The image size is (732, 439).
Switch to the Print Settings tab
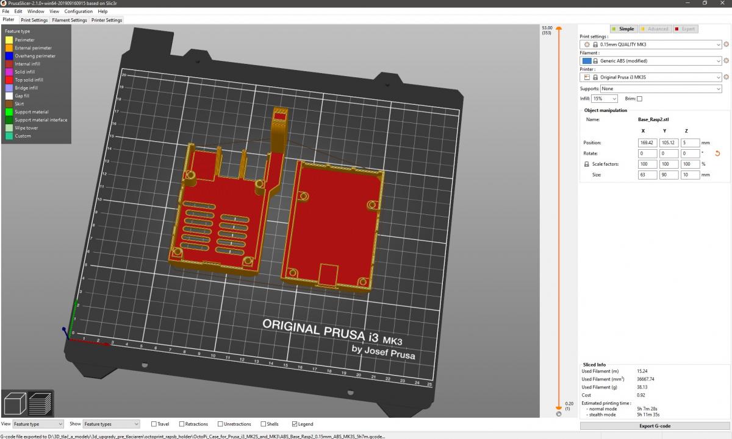coord(34,20)
